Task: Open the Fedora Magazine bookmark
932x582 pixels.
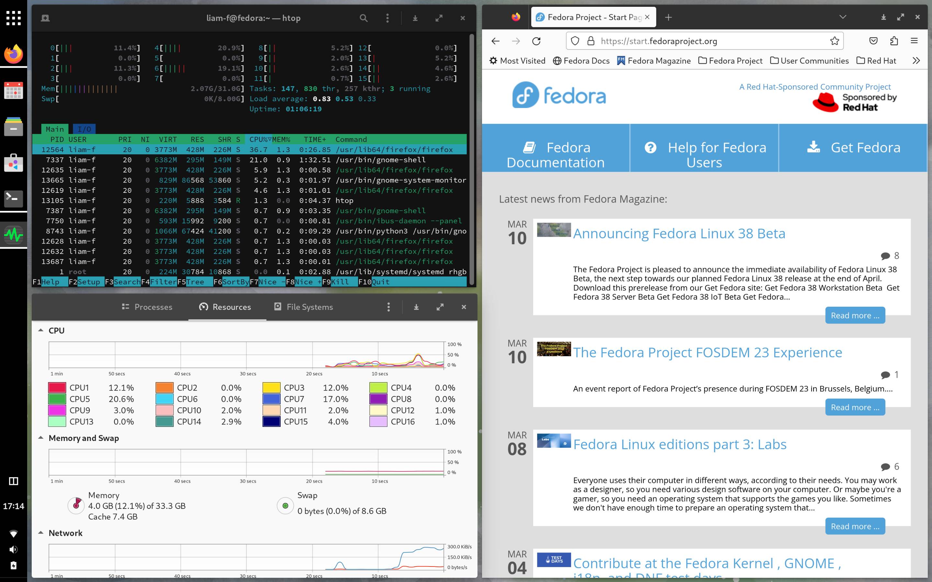Action: tap(654, 61)
